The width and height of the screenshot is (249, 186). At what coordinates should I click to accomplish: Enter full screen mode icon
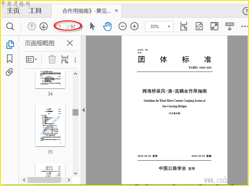coord(214,26)
